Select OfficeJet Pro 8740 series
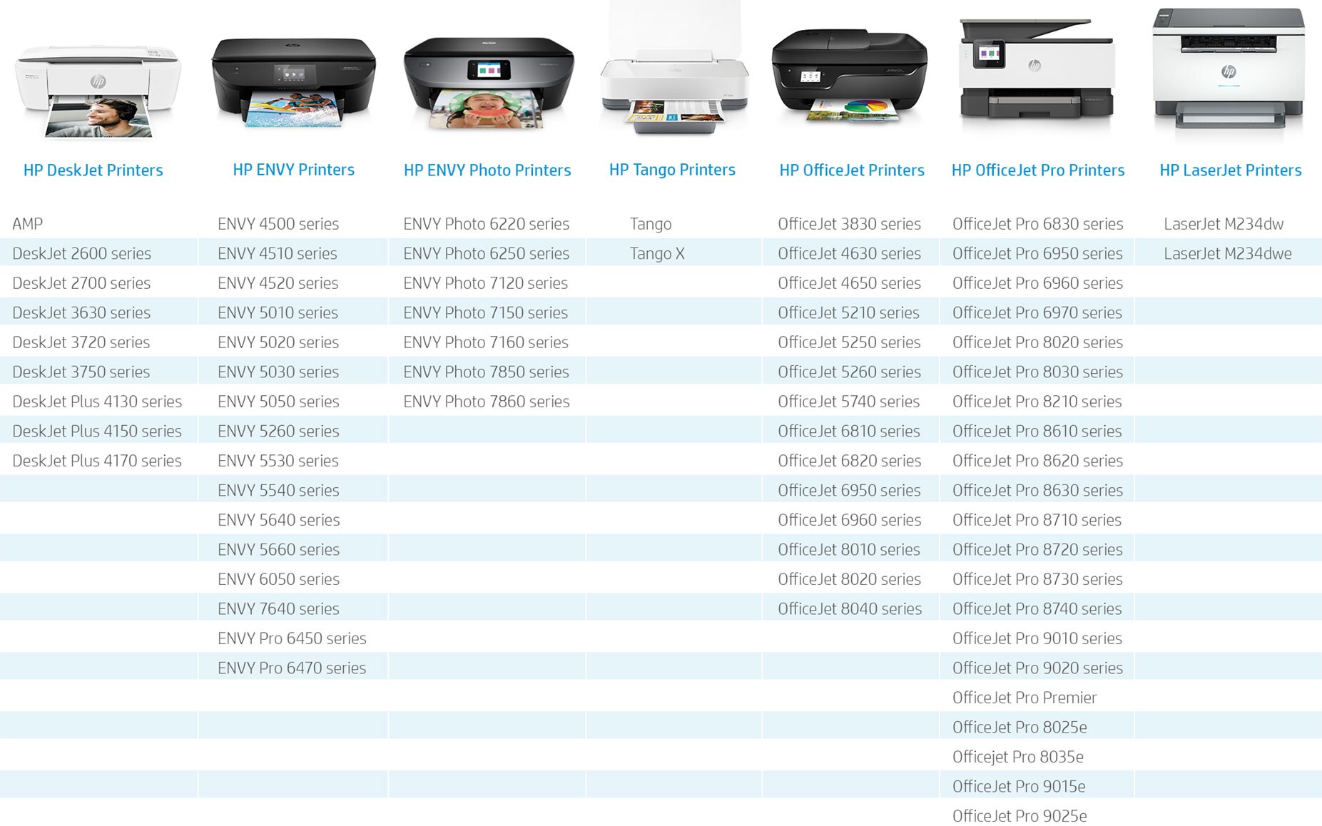This screenshot has width=1322, height=826. pos(1037,608)
